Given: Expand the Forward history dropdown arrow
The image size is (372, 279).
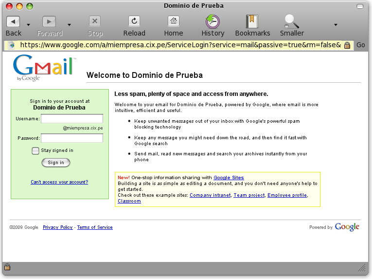Looking at the screenshot, I should tap(69, 25).
